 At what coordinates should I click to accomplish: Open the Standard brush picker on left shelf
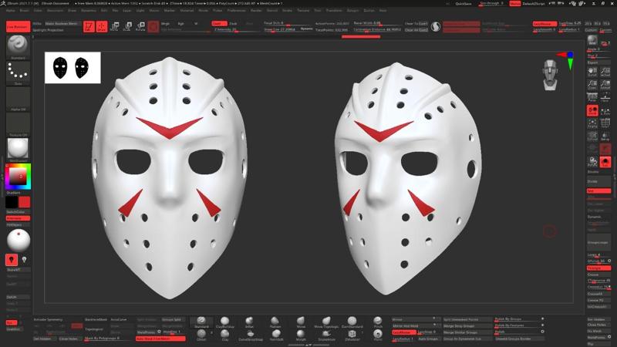click(x=18, y=46)
